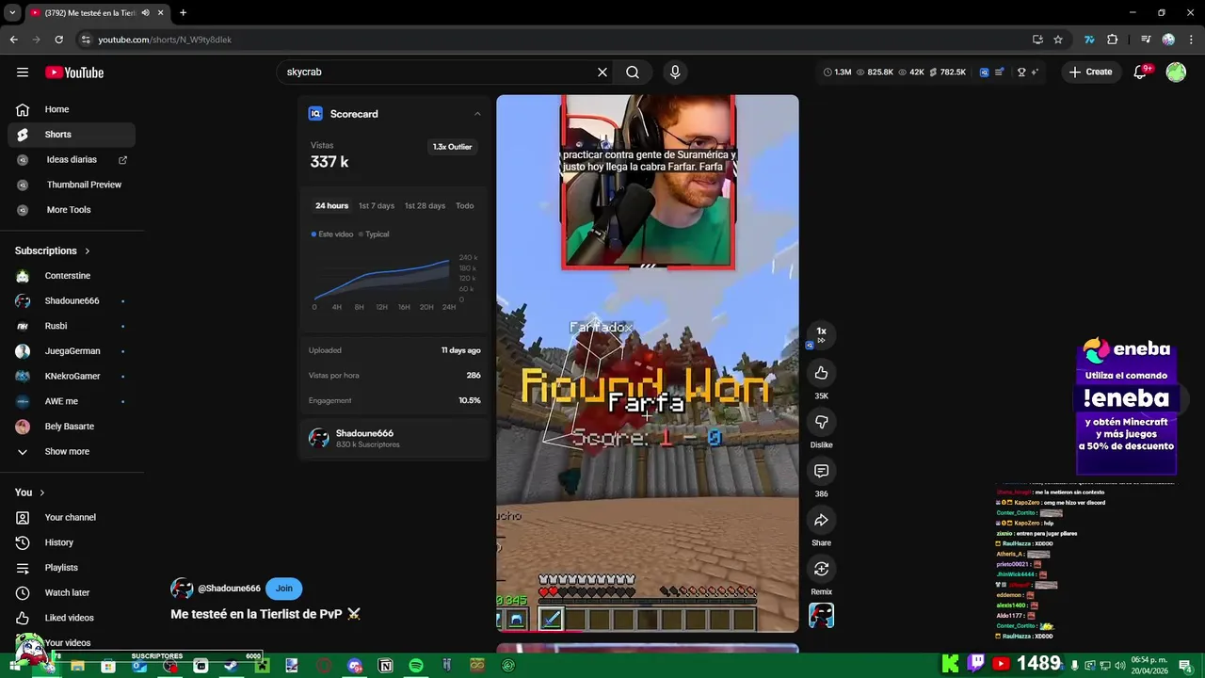This screenshot has height=678, width=1205.
Task: Open the tab search dropdown arrow
Action: pos(12,13)
